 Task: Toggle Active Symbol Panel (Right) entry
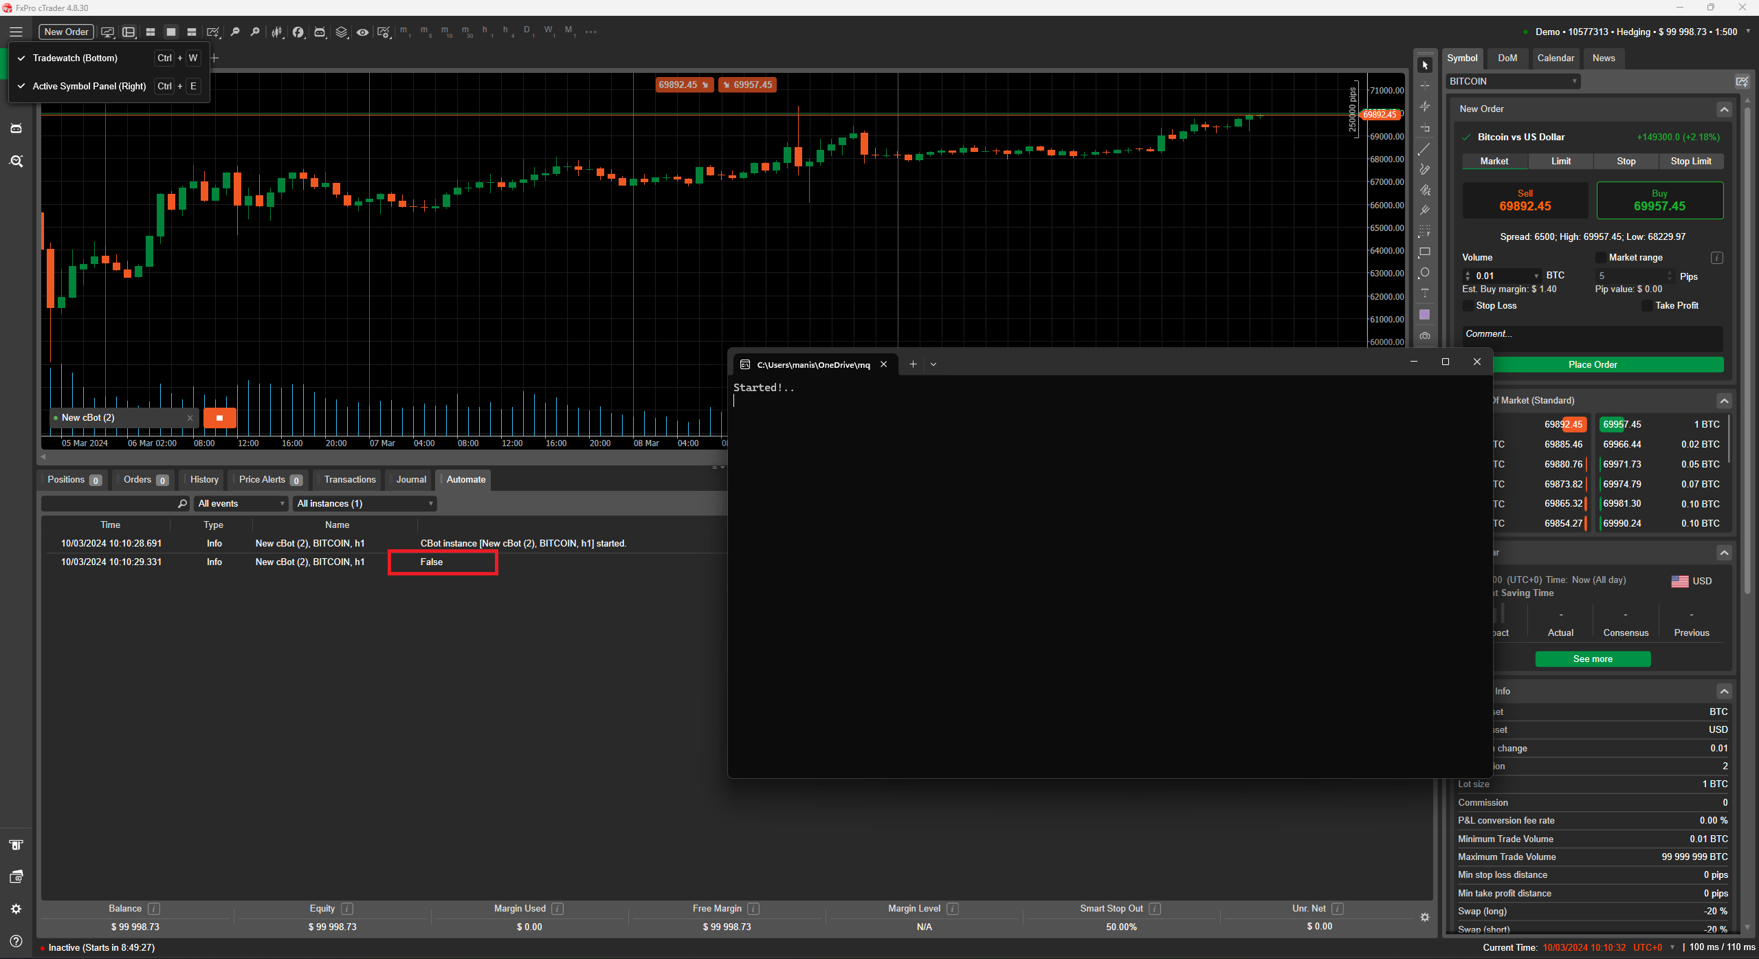click(x=109, y=86)
